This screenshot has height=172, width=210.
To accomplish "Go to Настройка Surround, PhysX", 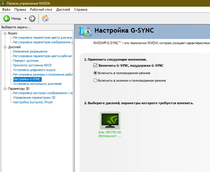I will coord(33,102).
